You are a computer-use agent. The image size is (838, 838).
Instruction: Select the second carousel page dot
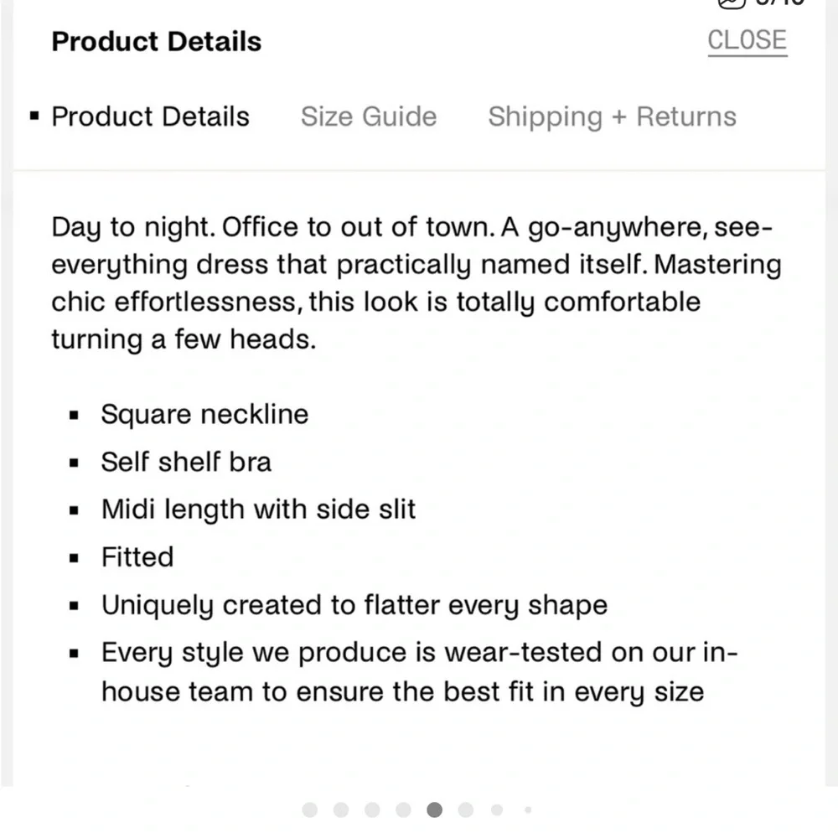tap(341, 810)
